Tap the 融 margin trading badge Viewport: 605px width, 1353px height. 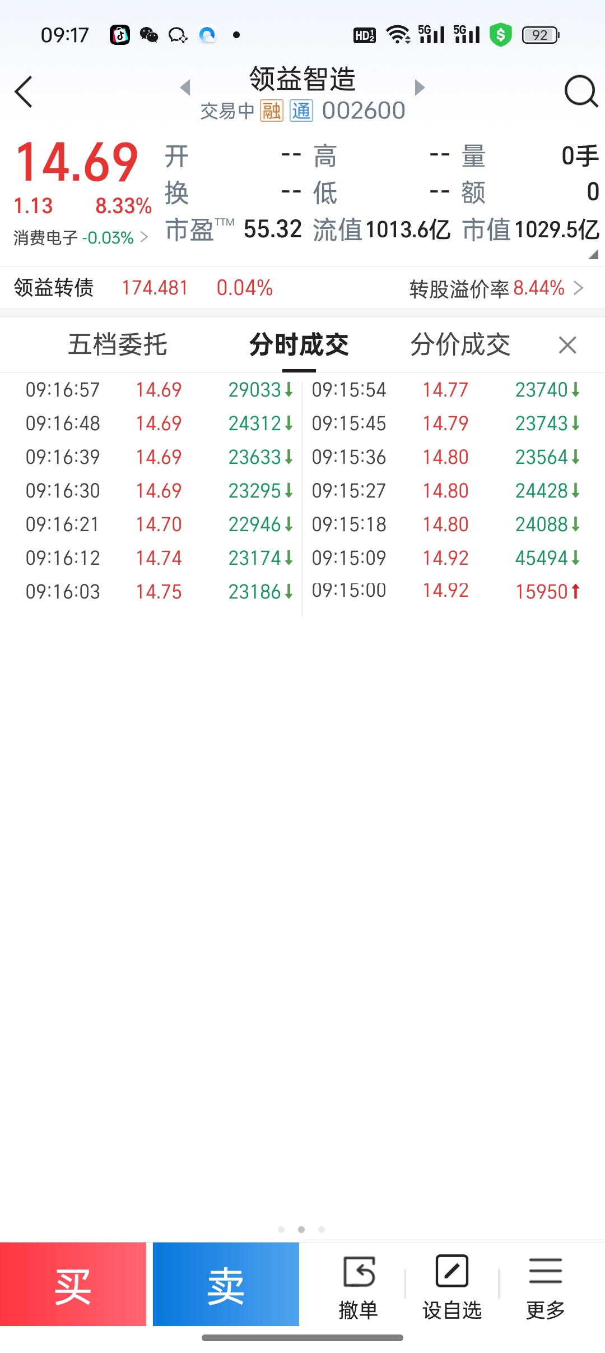click(x=272, y=111)
